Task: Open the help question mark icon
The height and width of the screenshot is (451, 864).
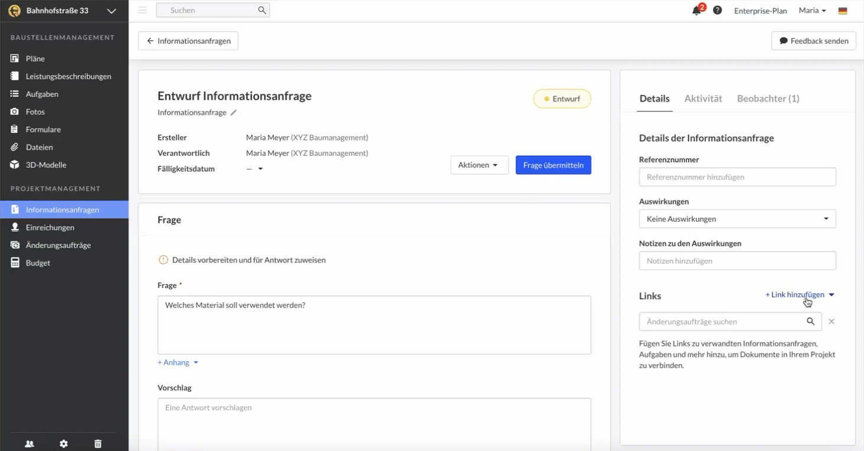Action: pos(717,10)
